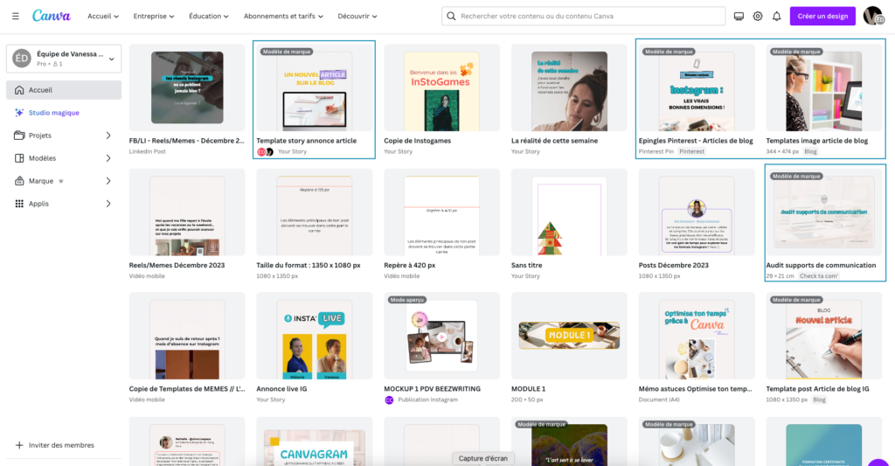895x466 pixels.
Task: Open Mémo astuces Optimise ton temps thumbnail
Action: click(697, 337)
